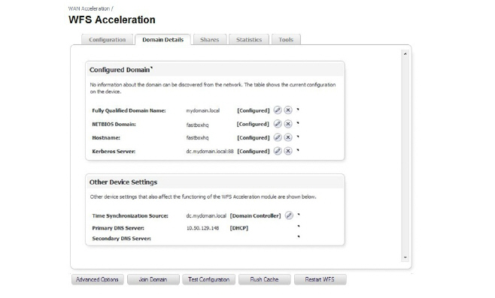The height and width of the screenshot is (298, 495).
Task: Click the Flush Cache button
Action: click(x=265, y=279)
